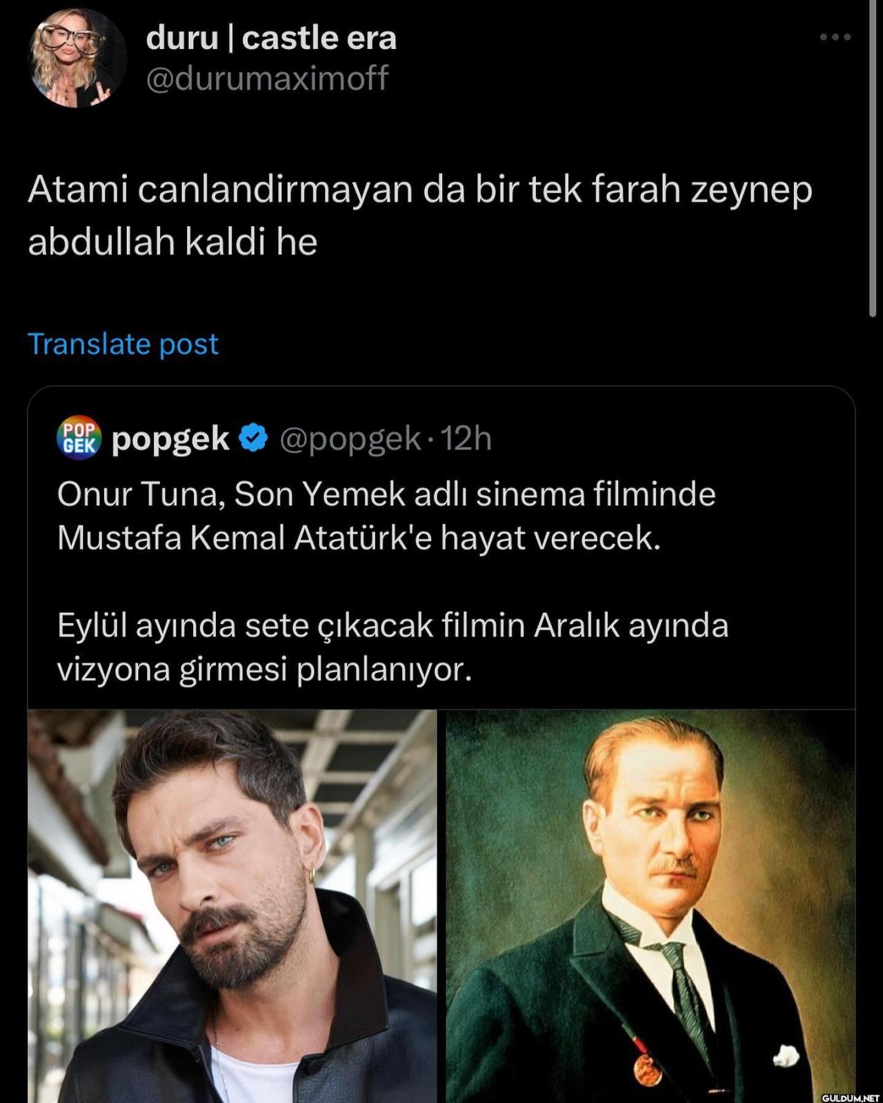This screenshot has width=883, height=1103.
Task: Open quoted post text about Onur Tuna
Action: point(386,494)
